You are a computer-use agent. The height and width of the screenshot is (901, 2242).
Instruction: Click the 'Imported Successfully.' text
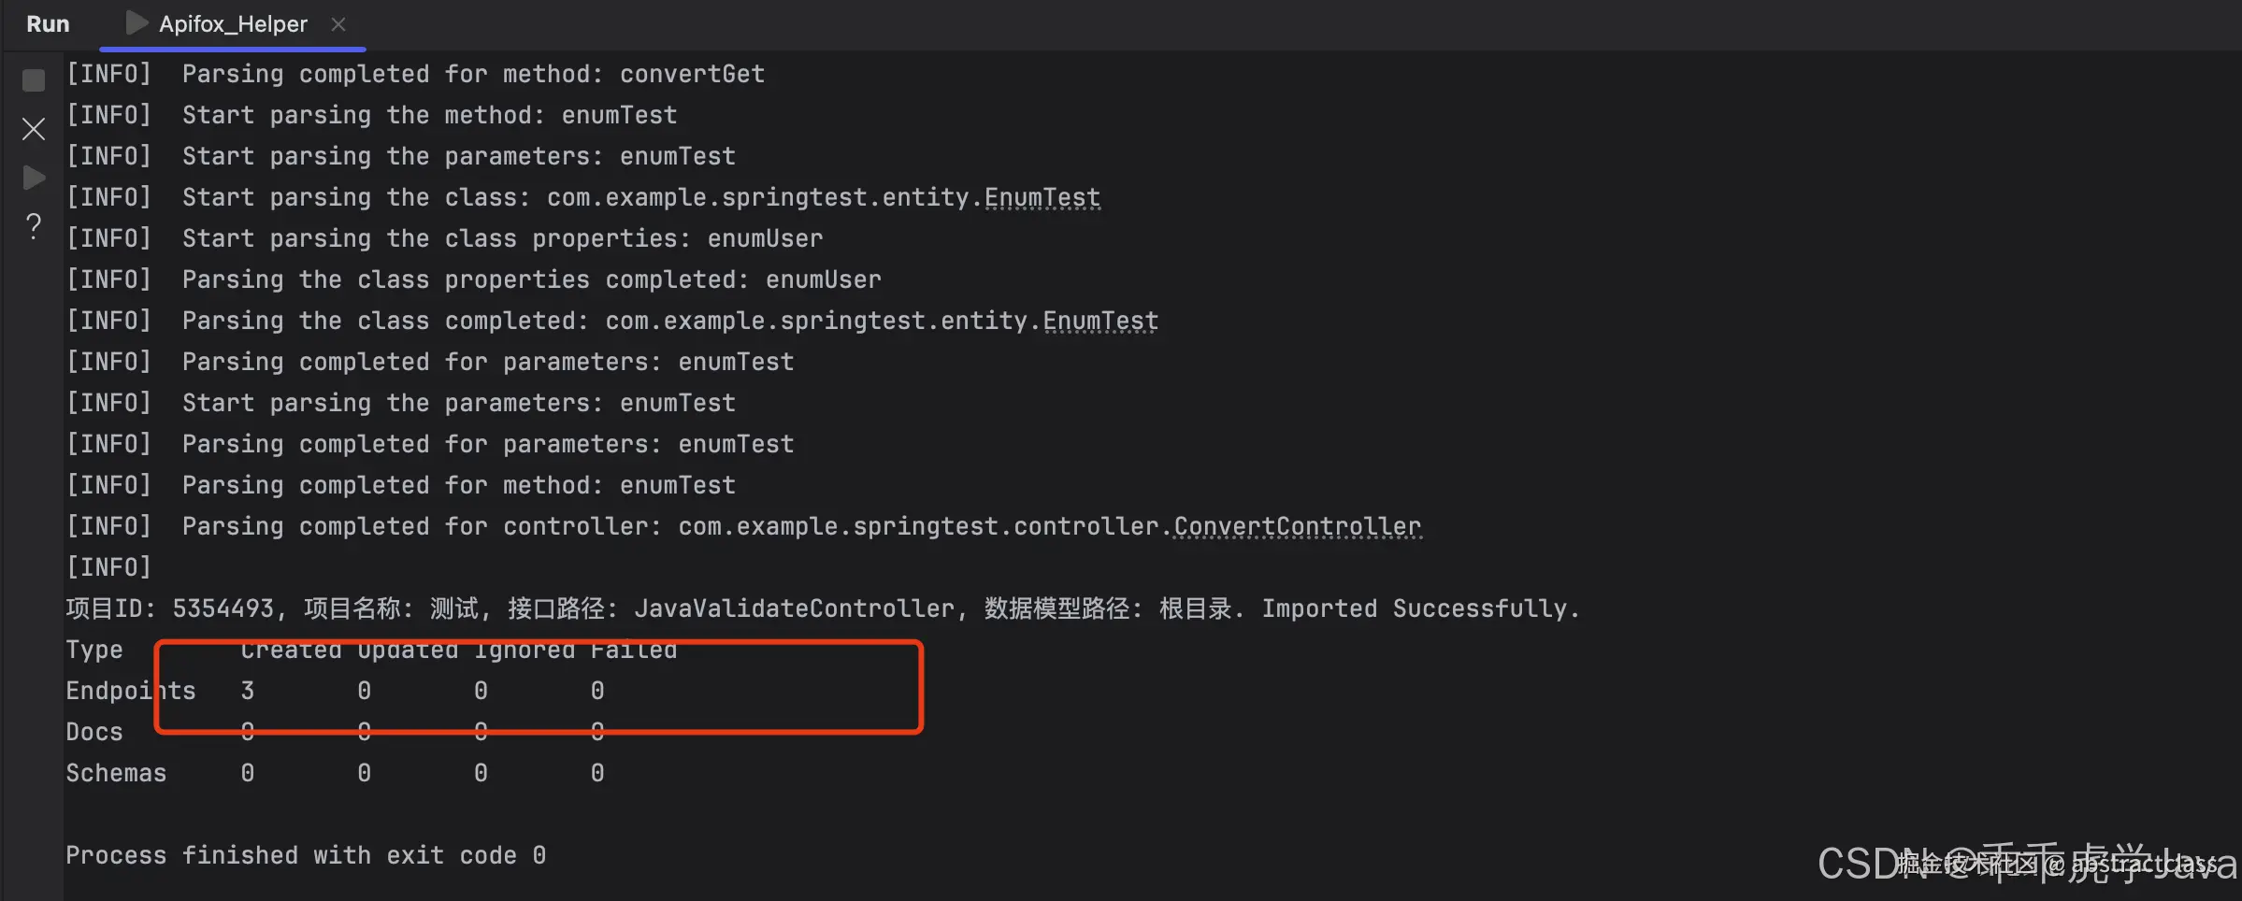(x=1420, y=608)
